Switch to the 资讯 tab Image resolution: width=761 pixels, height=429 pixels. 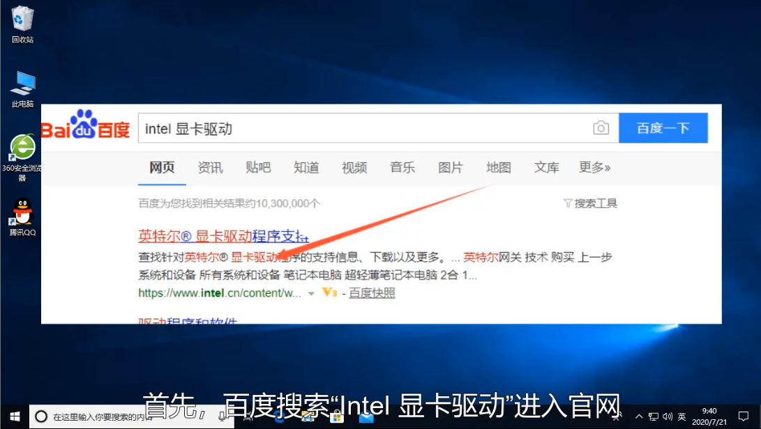[210, 168]
